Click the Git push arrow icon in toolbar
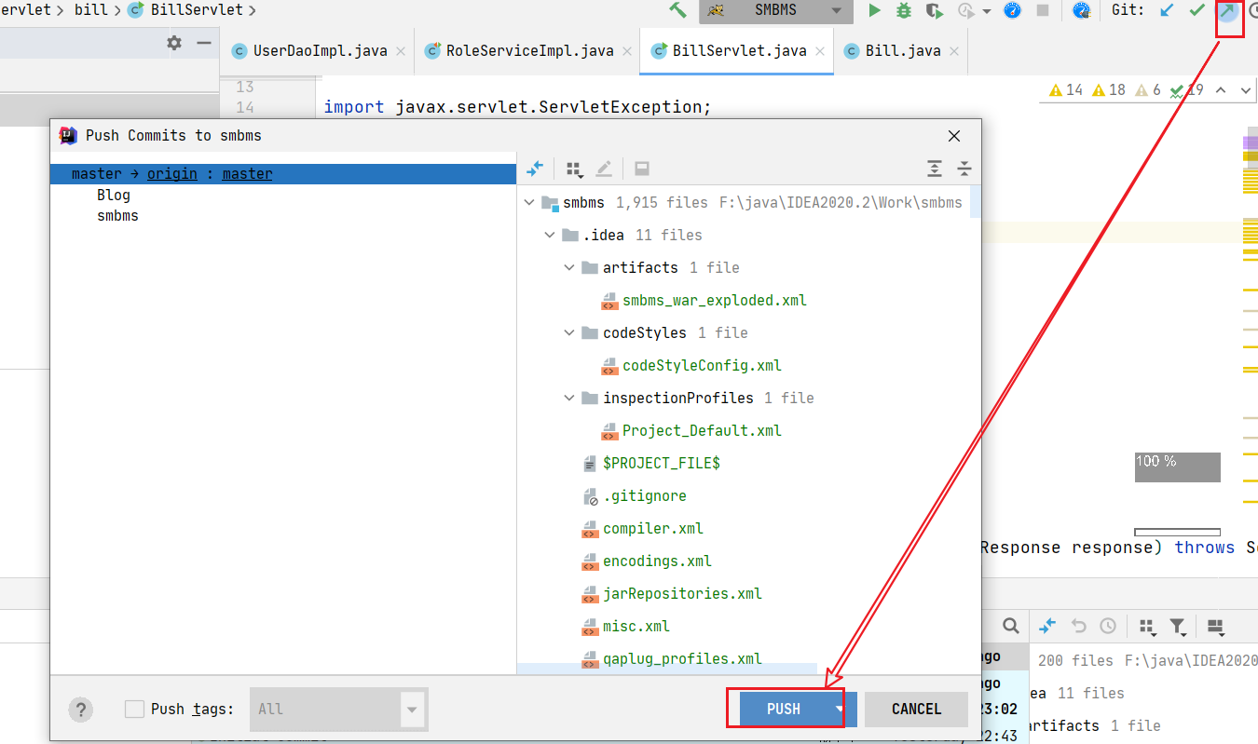This screenshot has width=1258, height=744. [x=1228, y=11]
